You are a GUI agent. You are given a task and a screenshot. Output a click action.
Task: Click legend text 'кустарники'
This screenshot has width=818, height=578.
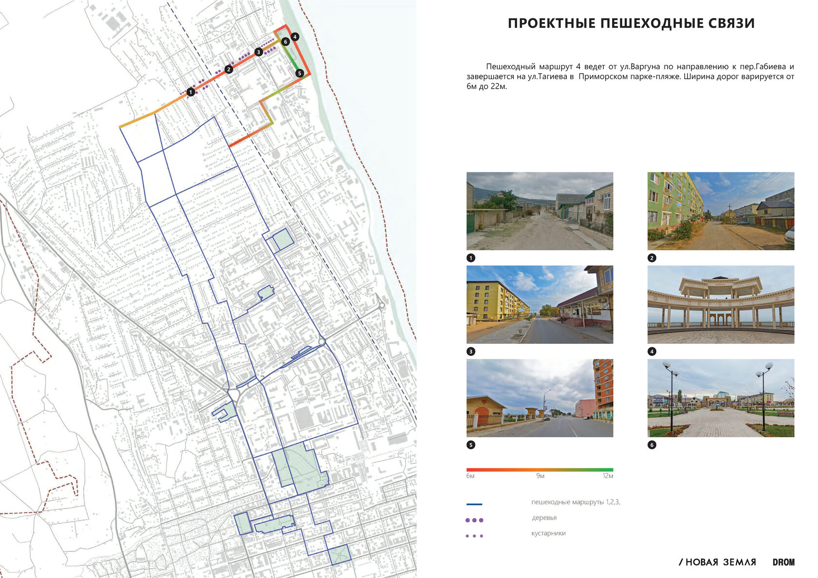pyautogui.click(x=548, y=534)
